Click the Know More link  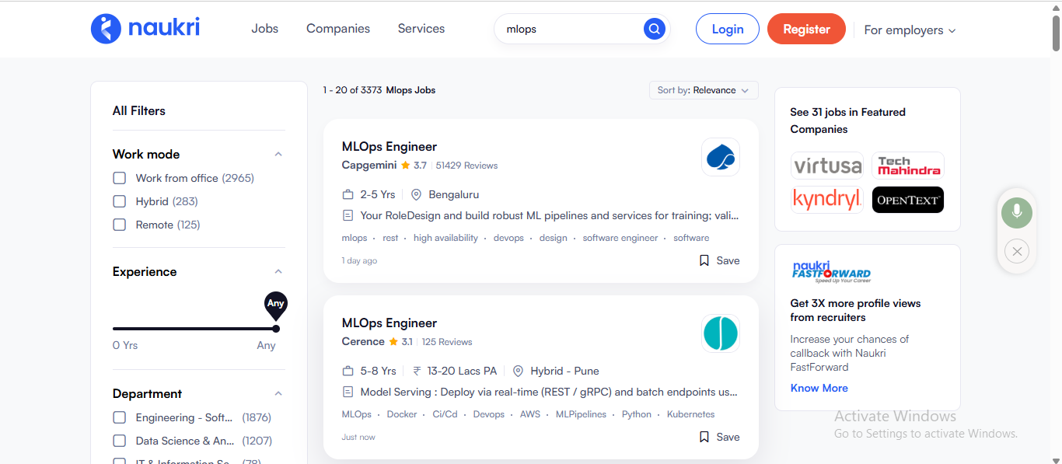click(x=819, y=388)
